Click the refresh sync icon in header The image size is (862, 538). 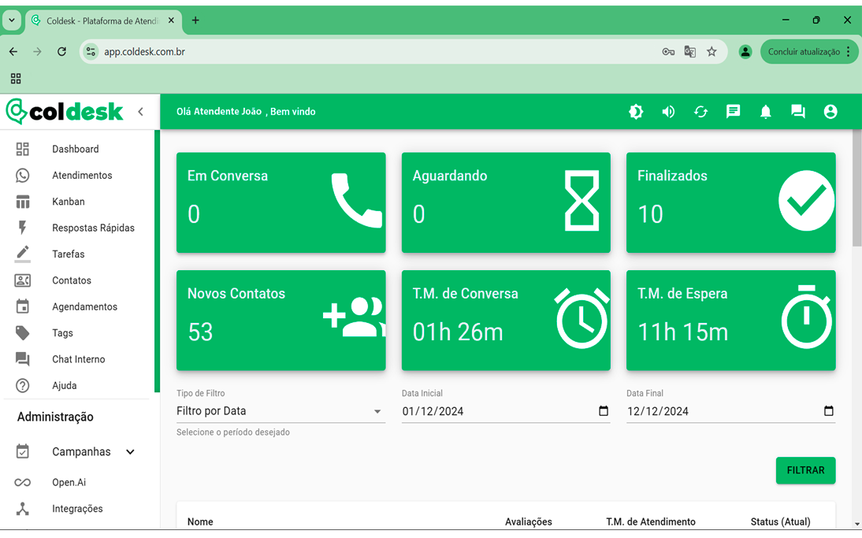pyautogui.click(x=700, y=112)
